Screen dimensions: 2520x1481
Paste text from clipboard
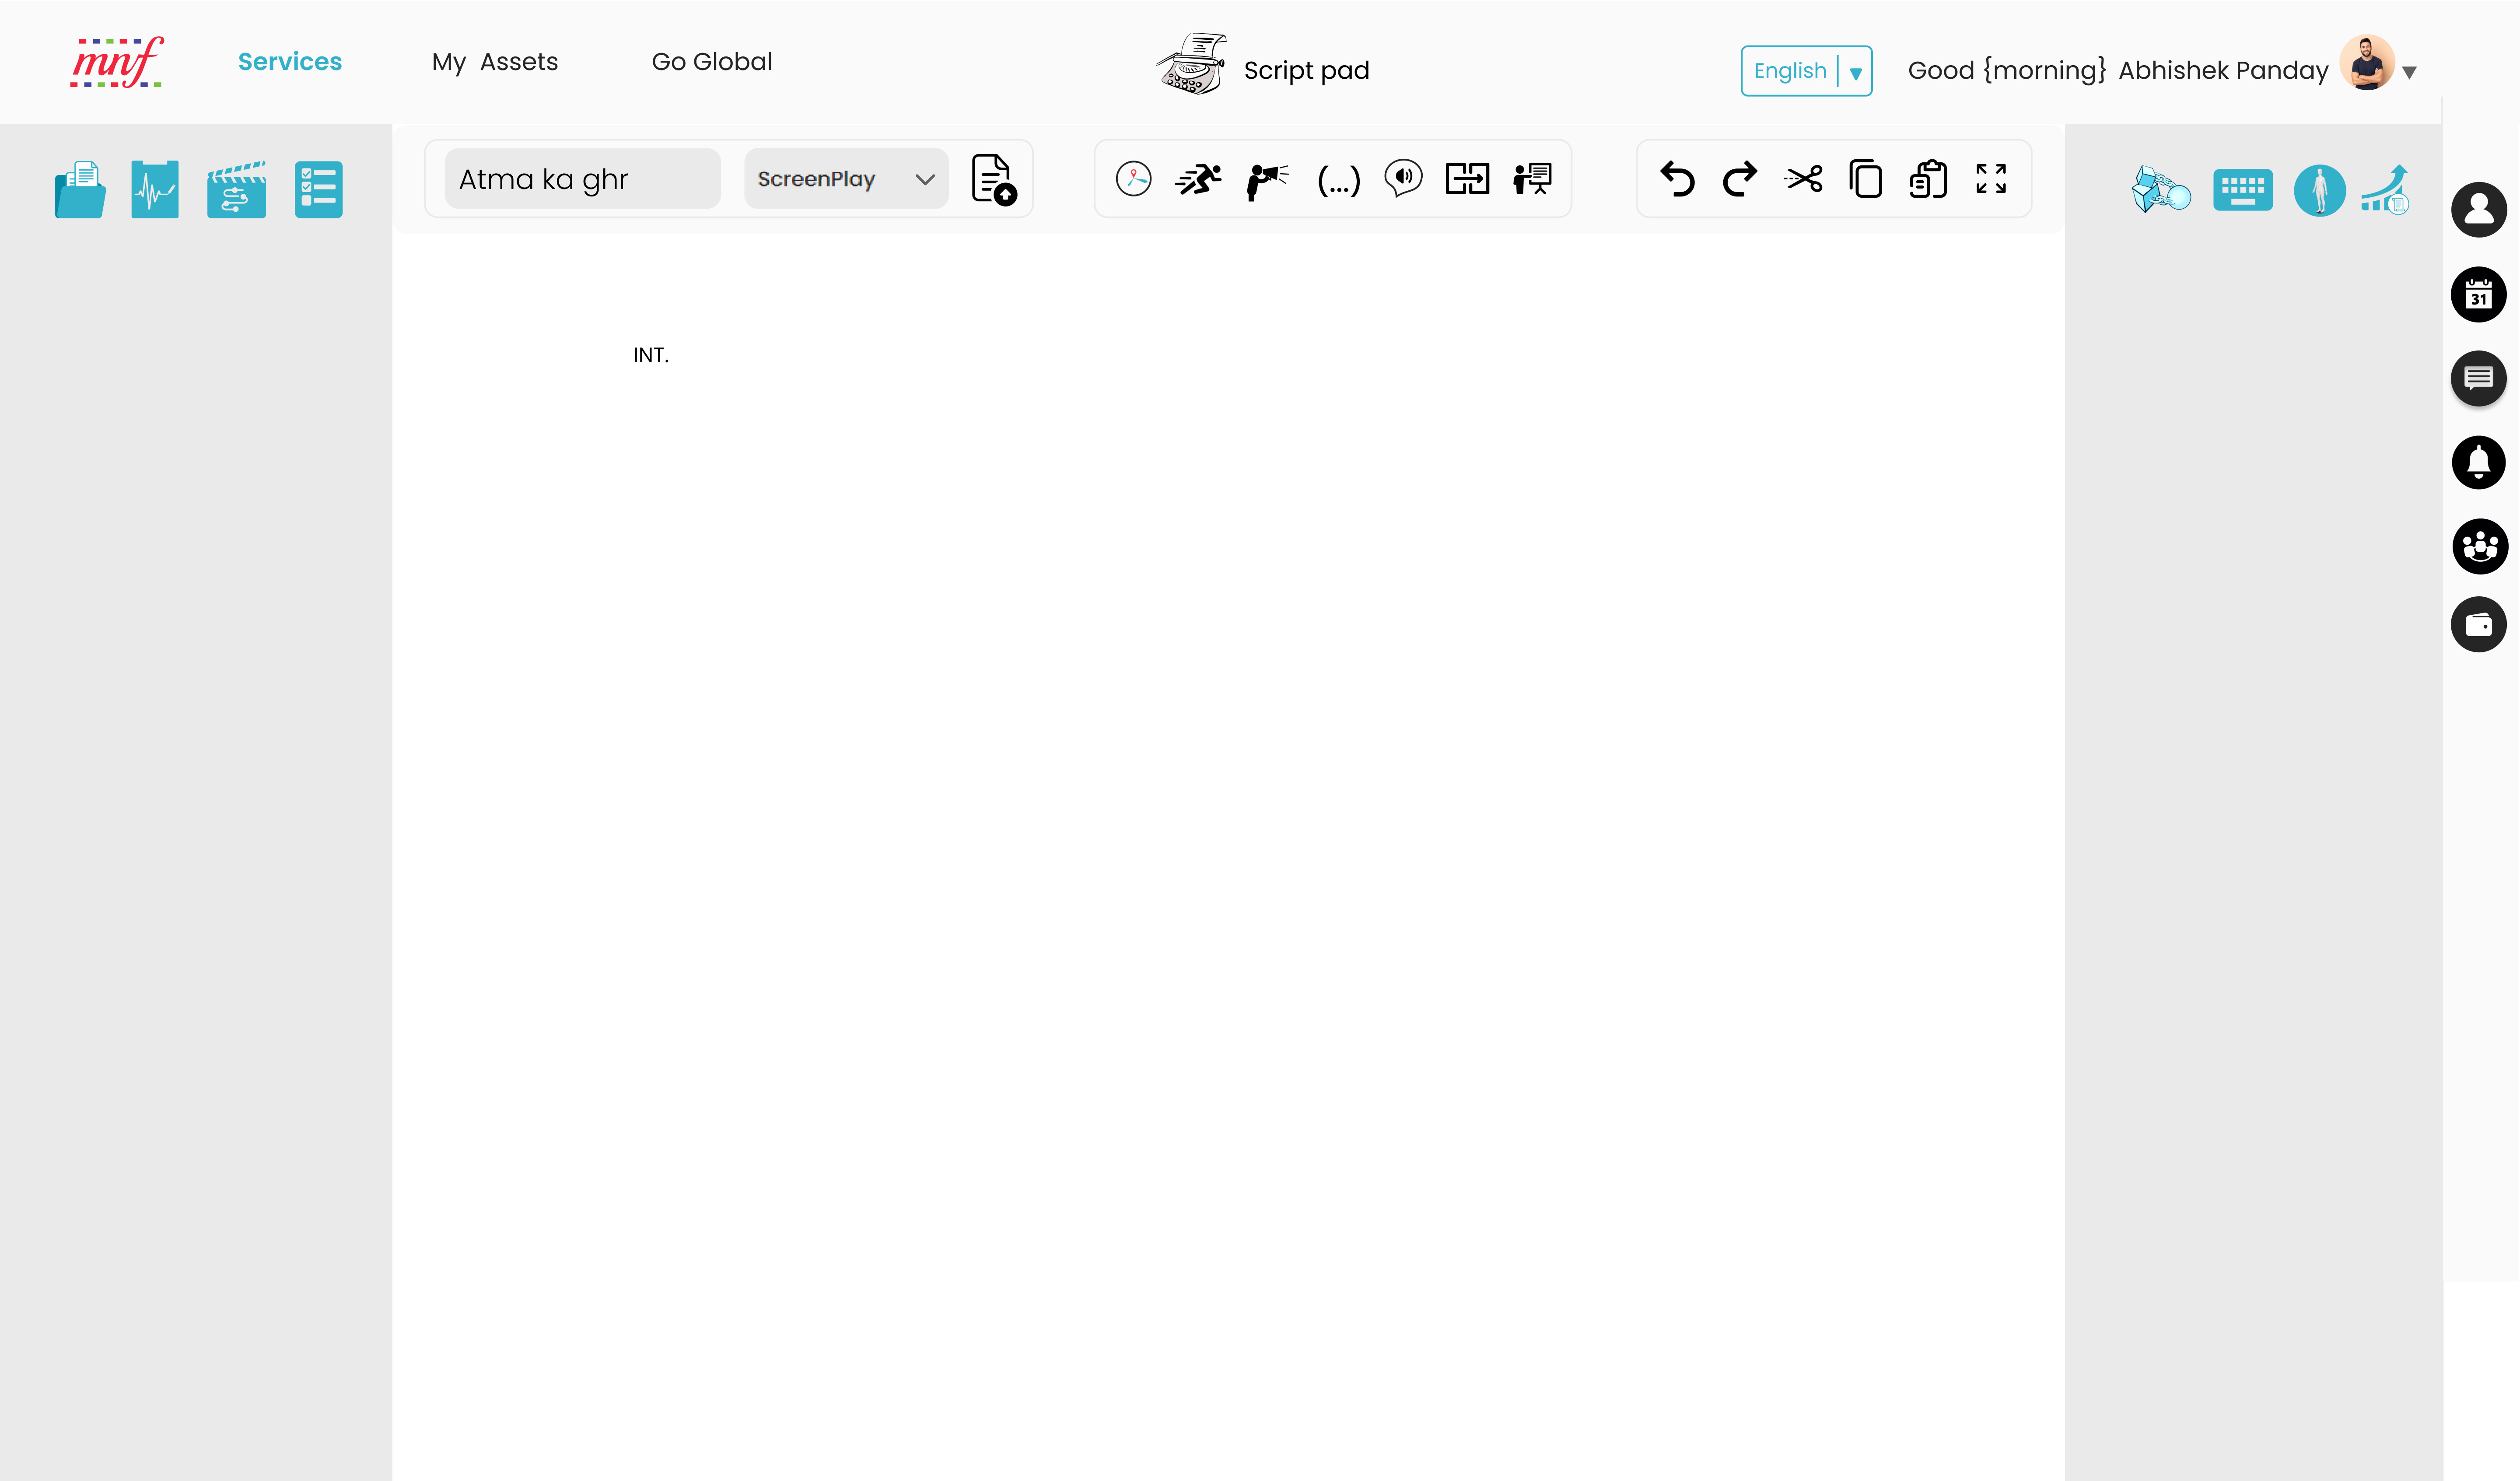coord(1927,179)
